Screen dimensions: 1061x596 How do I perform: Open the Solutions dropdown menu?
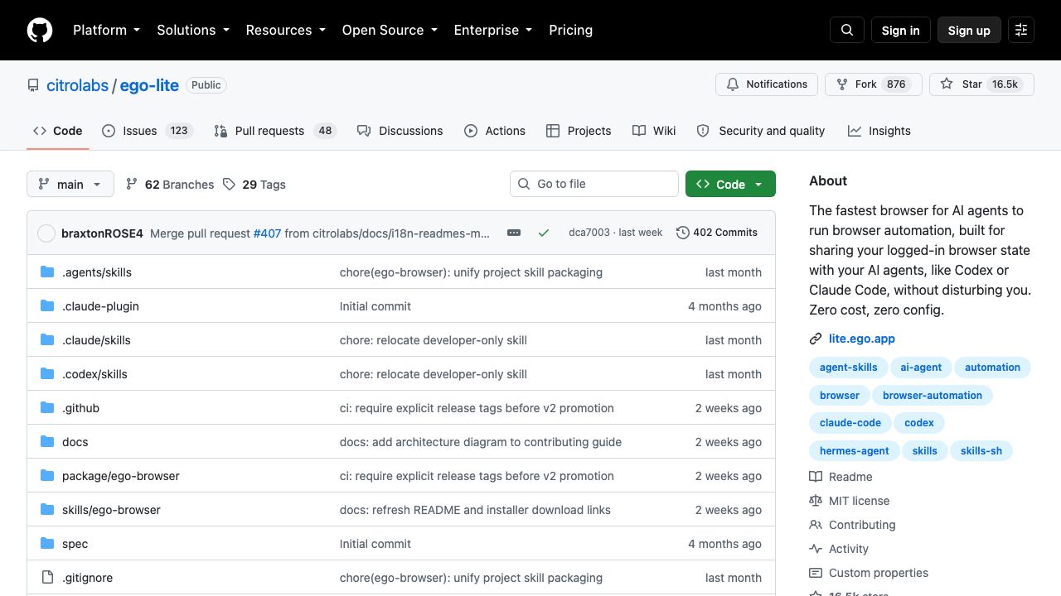click(192, 30)
